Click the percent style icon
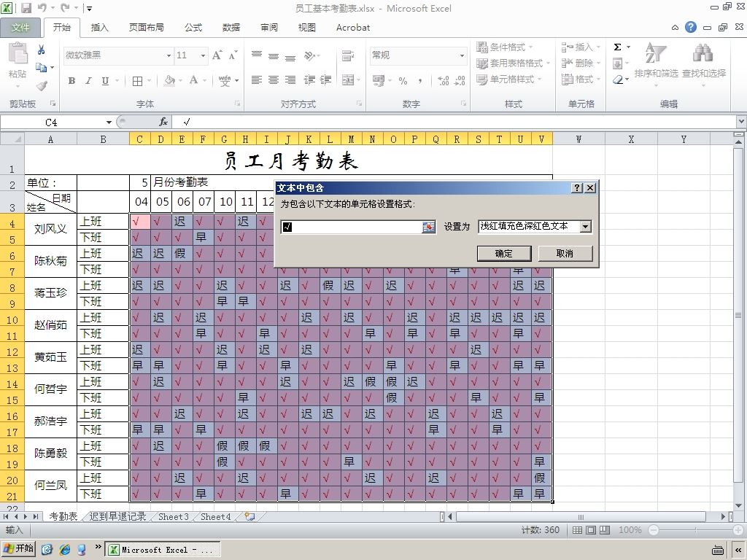This screenshot has width=747, height=560. [403, 81]
